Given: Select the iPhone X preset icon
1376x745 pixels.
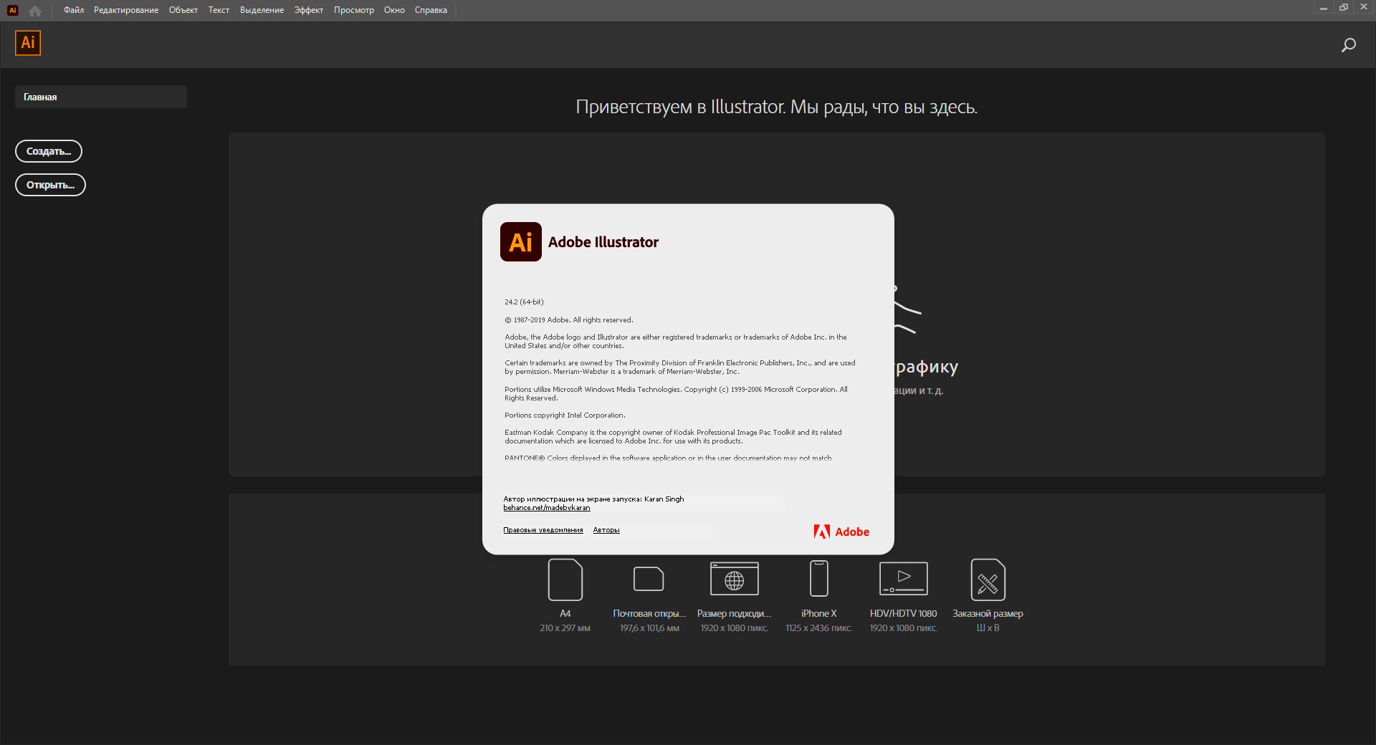Looking at the screenshot, I should tap(819, 579).
